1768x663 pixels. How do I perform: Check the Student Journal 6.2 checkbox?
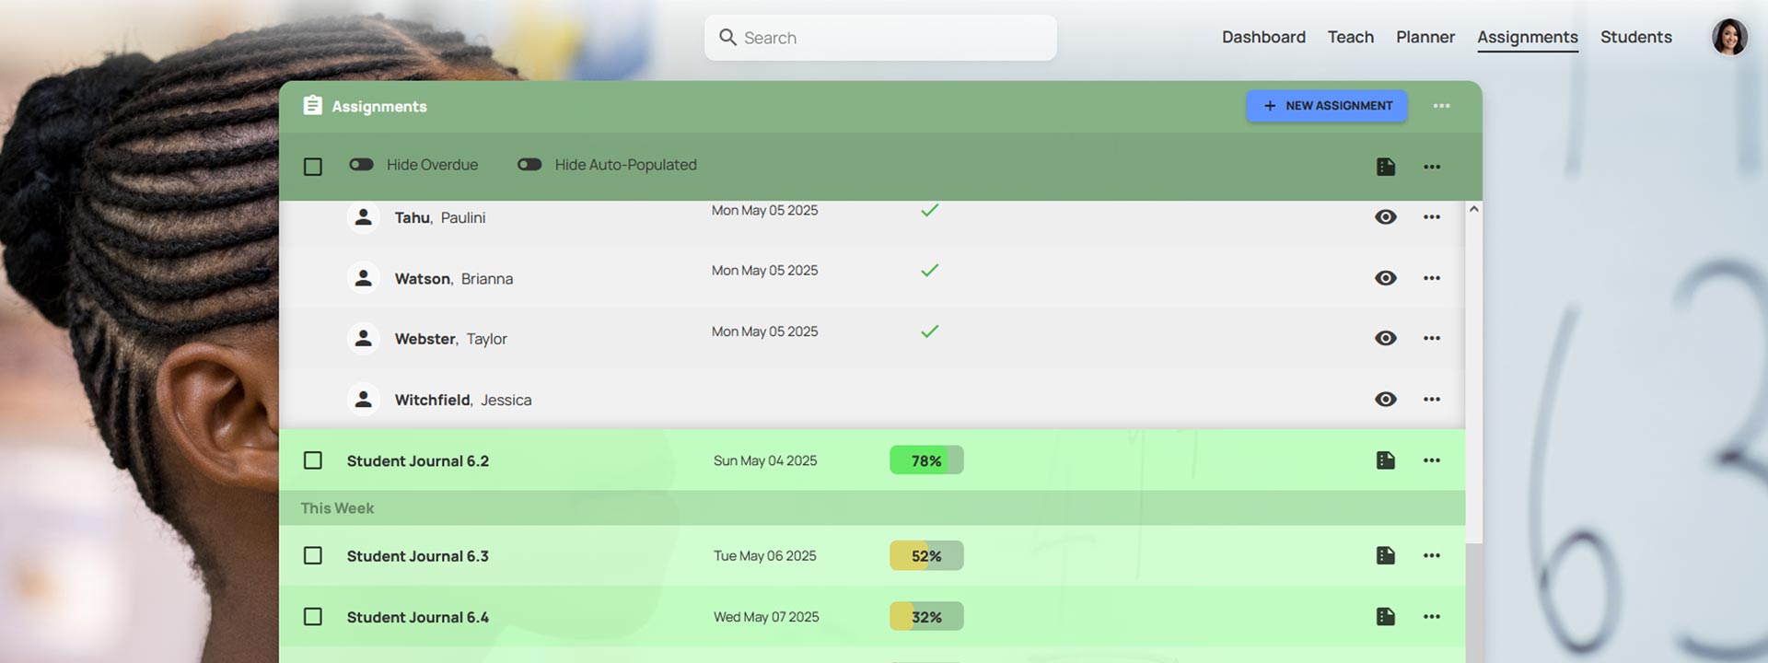tap(313, 460)
